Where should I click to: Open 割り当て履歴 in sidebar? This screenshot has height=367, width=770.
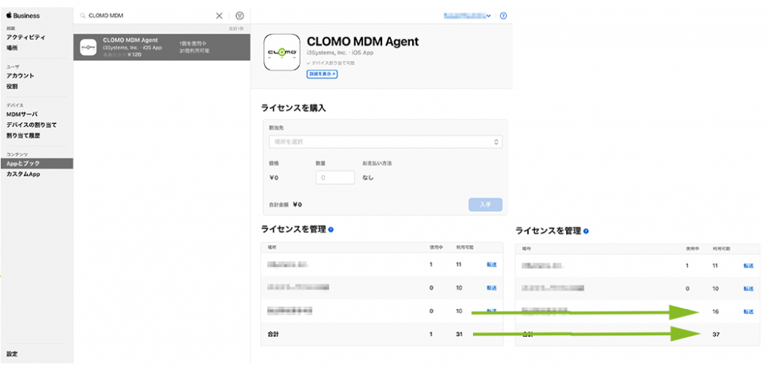click(x=23, y=135)
